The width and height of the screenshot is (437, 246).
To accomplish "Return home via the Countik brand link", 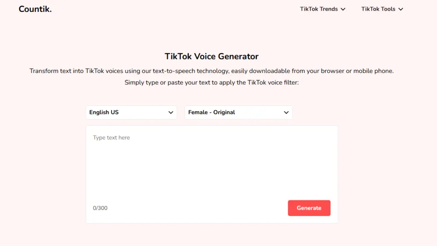I will coord(35,9).
